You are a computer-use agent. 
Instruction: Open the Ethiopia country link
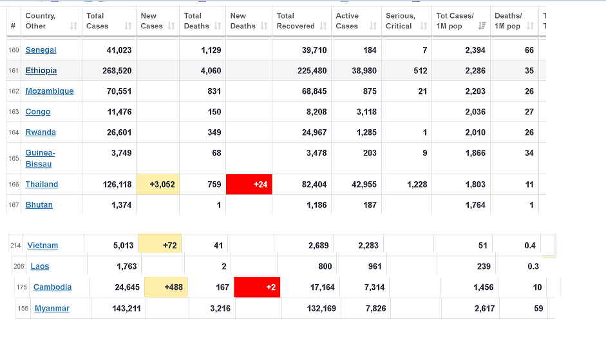coord(41,71)
